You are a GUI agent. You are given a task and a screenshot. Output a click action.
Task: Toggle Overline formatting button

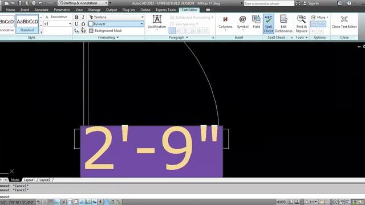(83, 24)
